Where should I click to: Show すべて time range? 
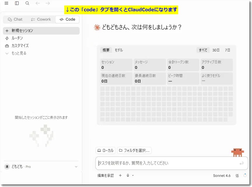203,50
